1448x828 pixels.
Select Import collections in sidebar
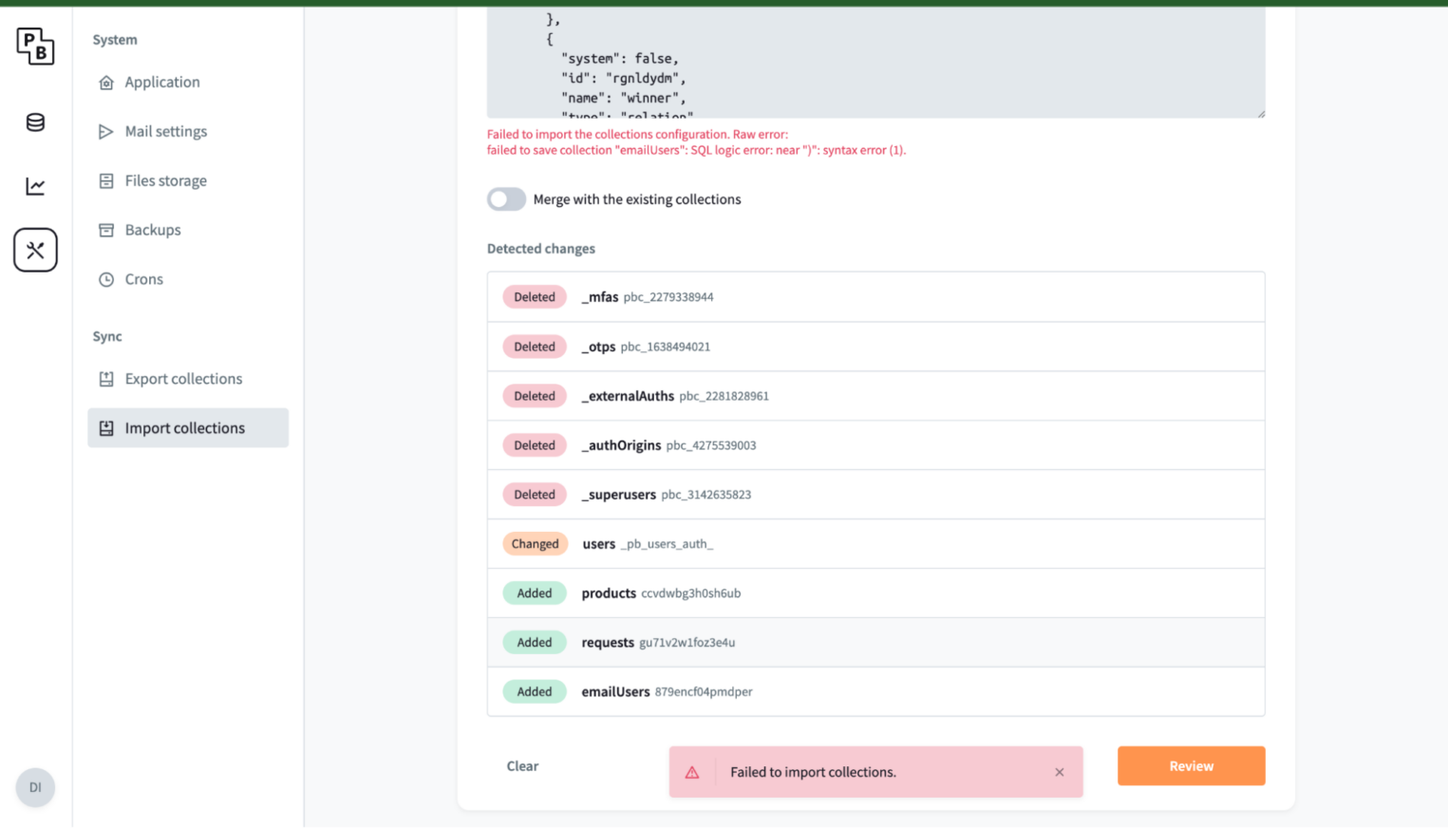(x=188, y=428)
